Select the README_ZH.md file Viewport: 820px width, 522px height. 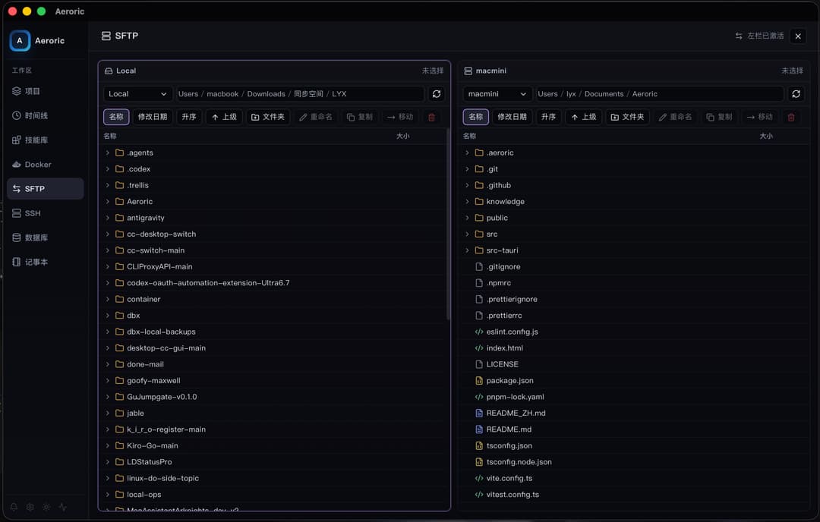634,414
